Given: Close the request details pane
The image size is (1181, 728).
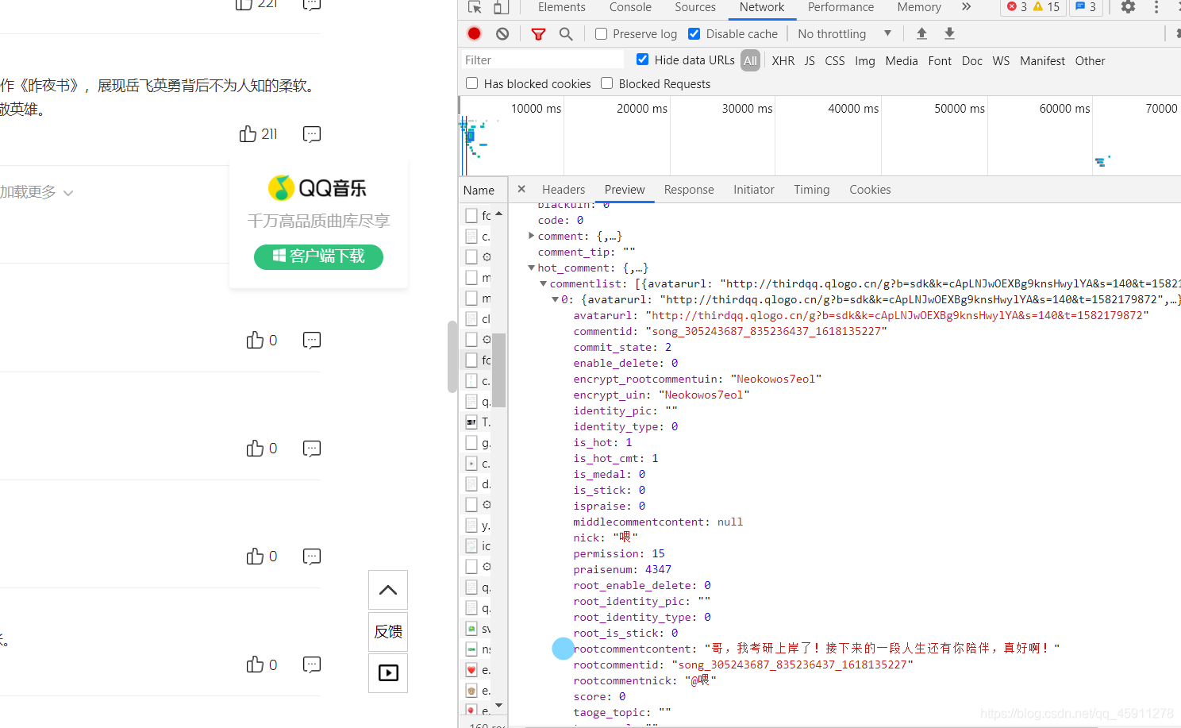Looking at the screenshot, I should click(x=521, y=189).
